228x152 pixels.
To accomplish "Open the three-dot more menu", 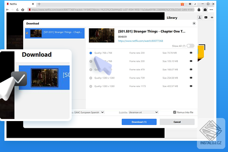I will pos(211,10).
